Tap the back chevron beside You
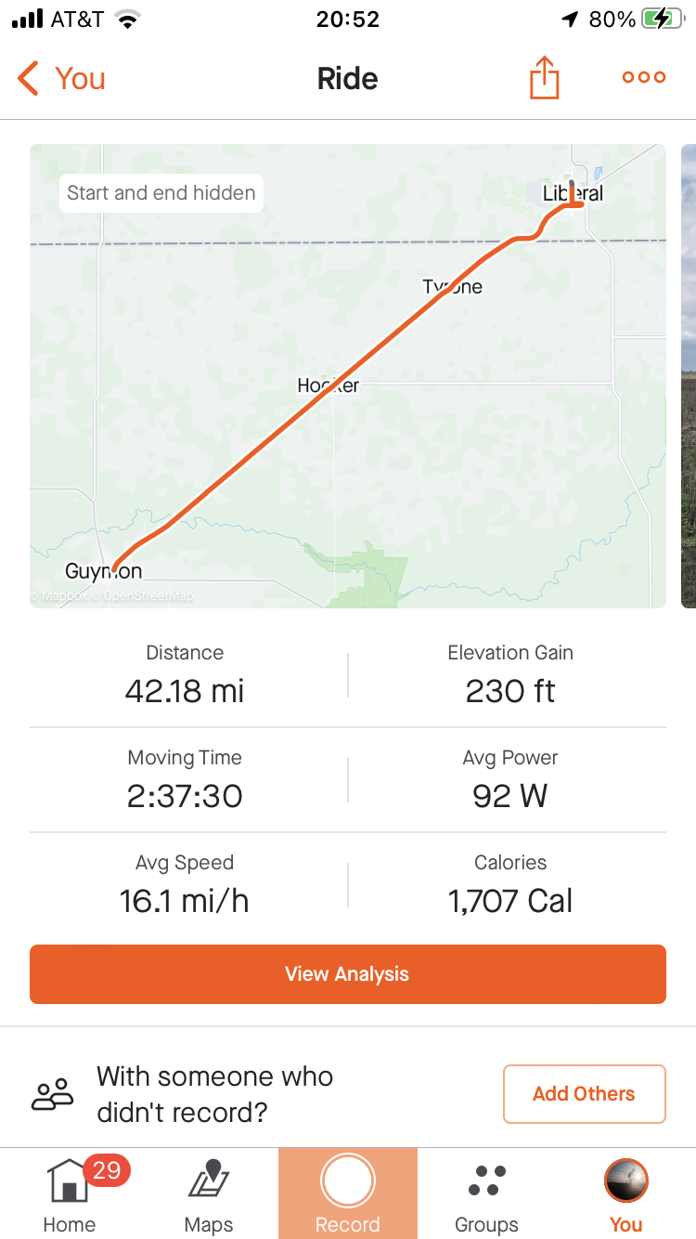 tap(29, 79)
